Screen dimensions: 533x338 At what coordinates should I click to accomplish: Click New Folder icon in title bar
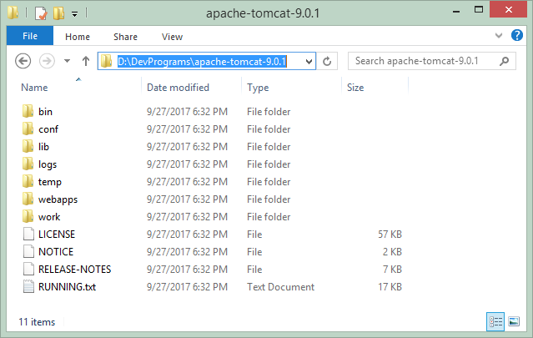click(59, 13)
